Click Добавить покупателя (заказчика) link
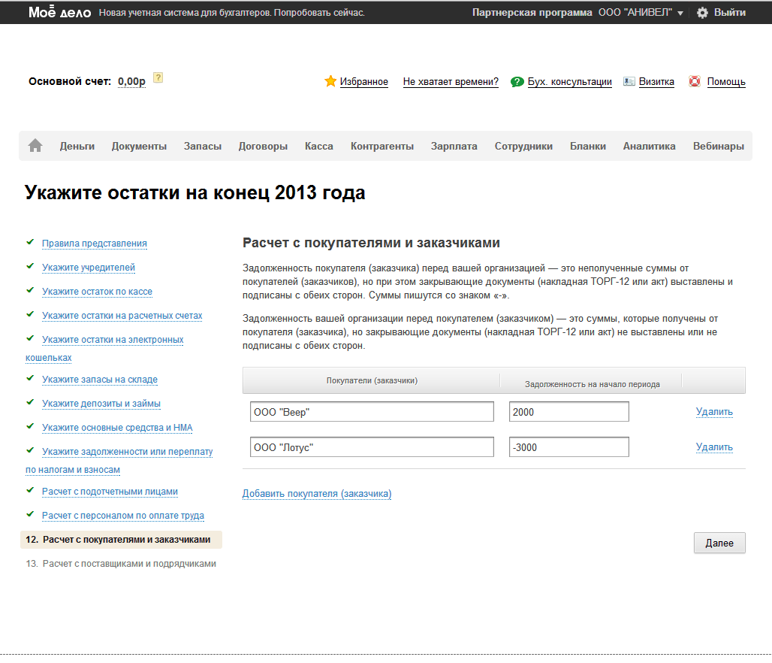 point(317,494)
